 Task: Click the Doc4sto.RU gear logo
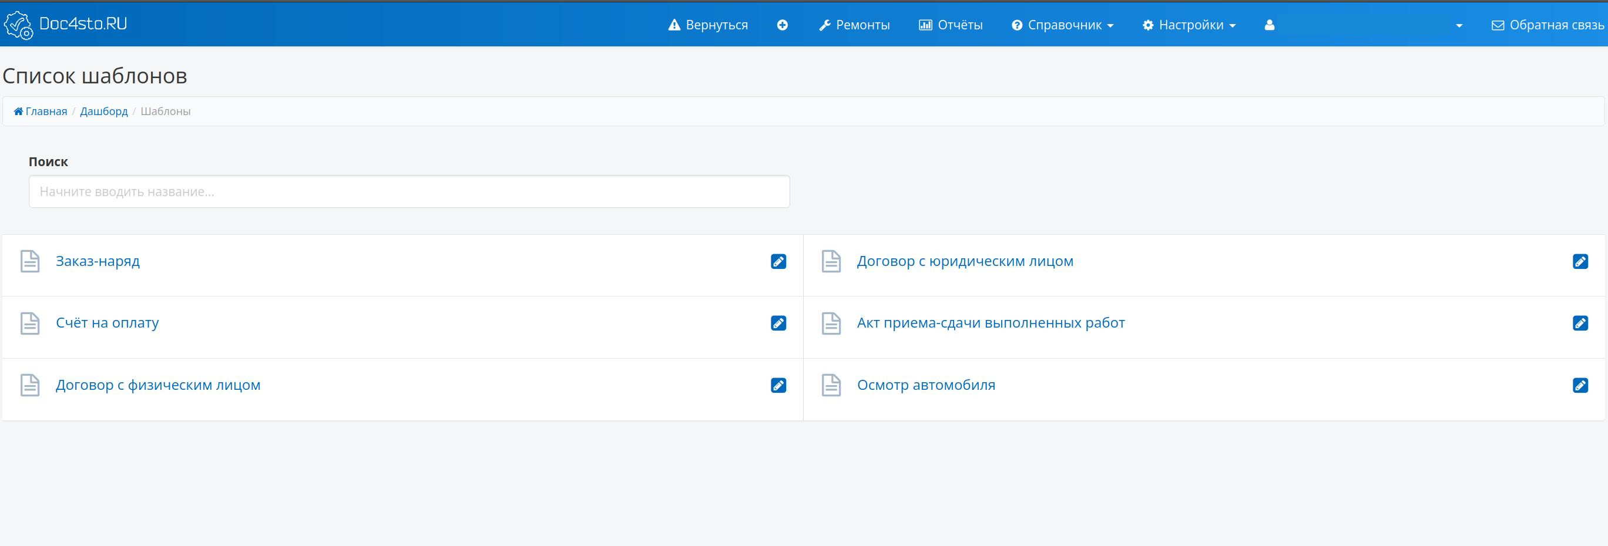tap(20, 24)
